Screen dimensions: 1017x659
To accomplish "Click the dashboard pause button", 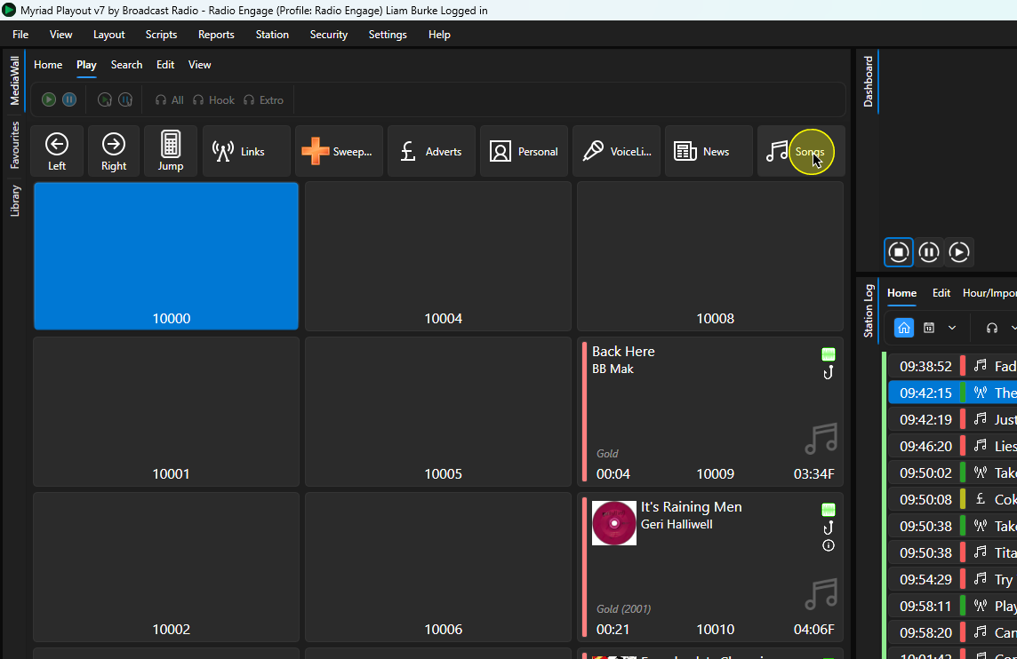I will [929, 252].
